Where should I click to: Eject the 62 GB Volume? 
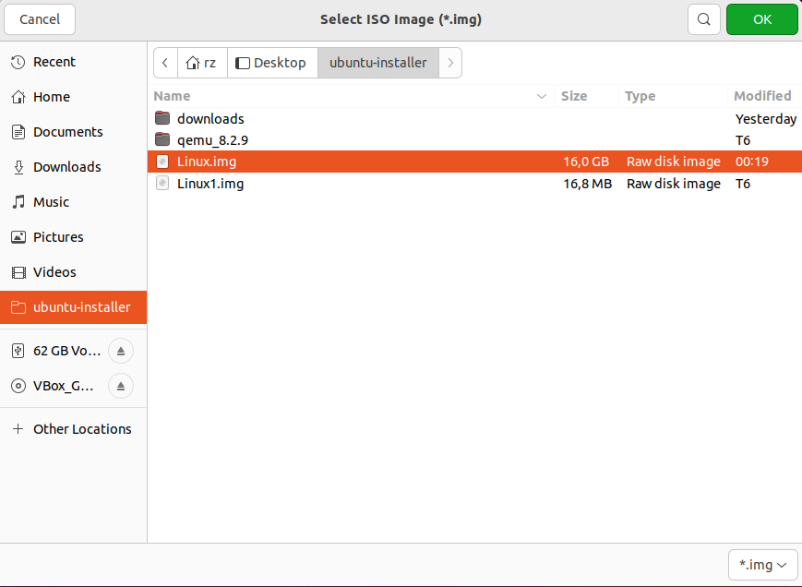[121, 351]
